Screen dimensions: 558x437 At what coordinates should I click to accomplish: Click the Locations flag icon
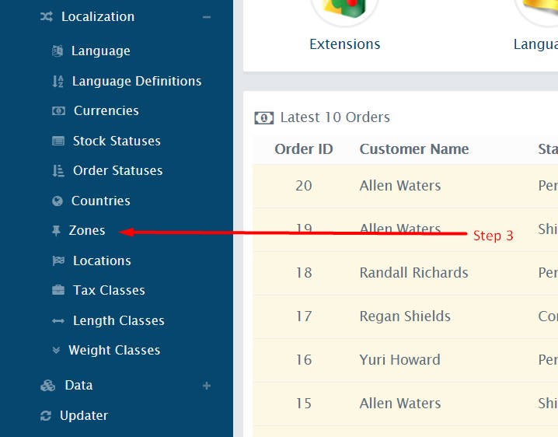tap(58, 260)
